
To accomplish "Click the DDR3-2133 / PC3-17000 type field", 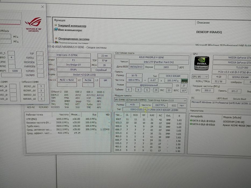I will pyautogui.click(x=154, y=110).
